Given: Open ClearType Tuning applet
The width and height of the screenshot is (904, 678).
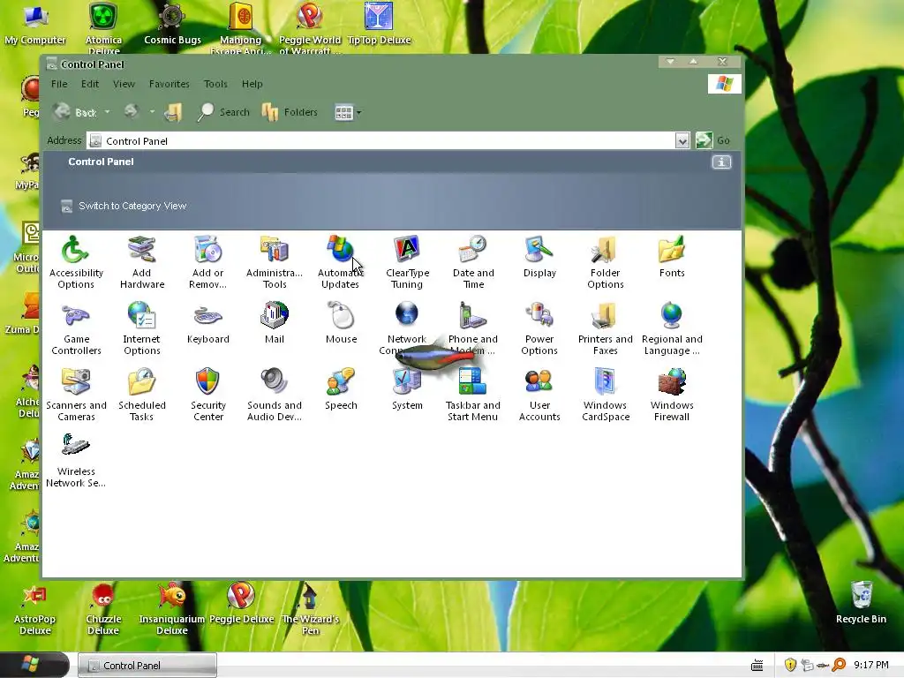Looking at the screenshot, I should pyautogui.click(x=407, y=262).
